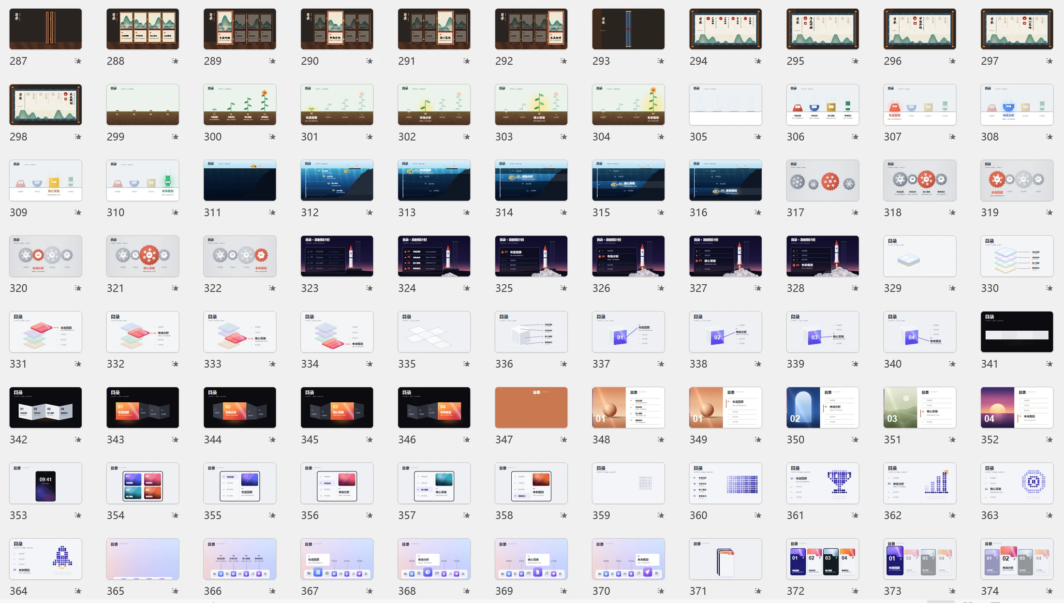Click the star icon under slide 317
Image resolution: width=1064 pixels, height=603 pixels.
click(x=855, y=212)
